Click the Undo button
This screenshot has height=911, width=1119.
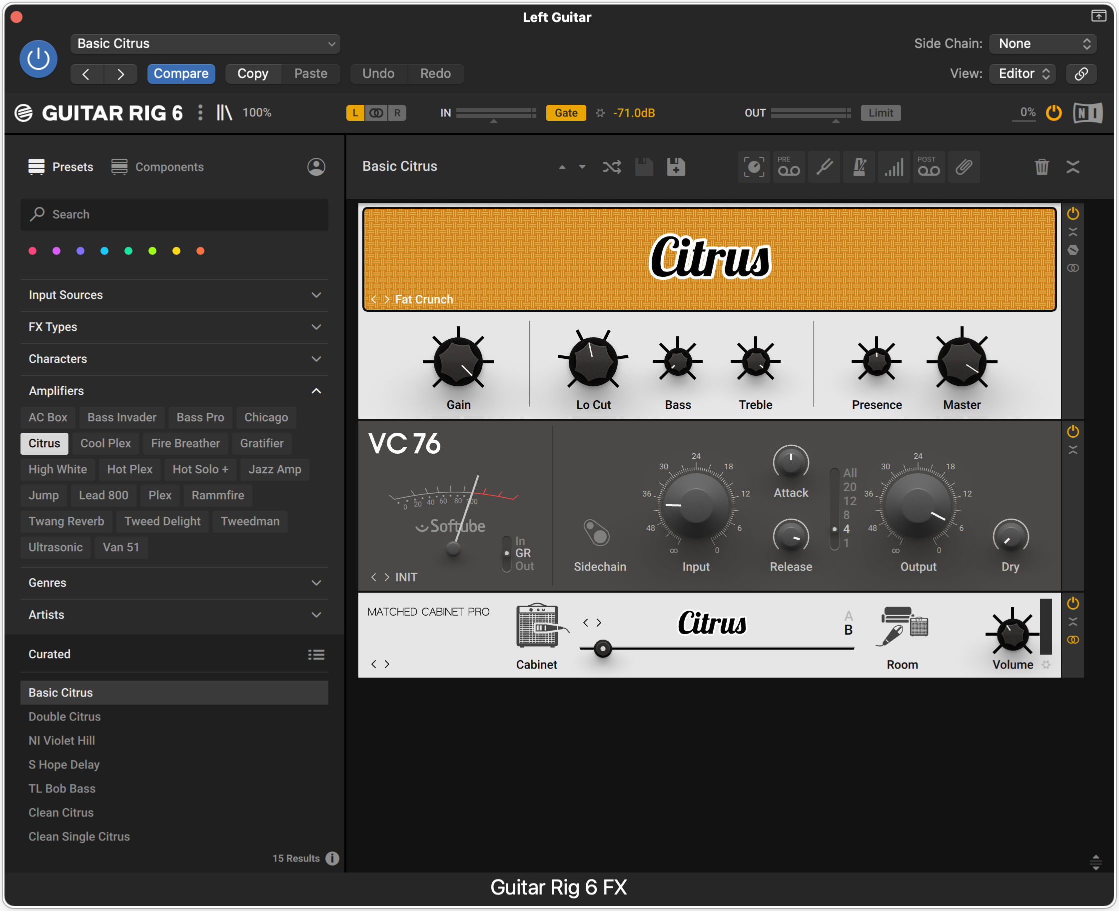tap(378, 73)
